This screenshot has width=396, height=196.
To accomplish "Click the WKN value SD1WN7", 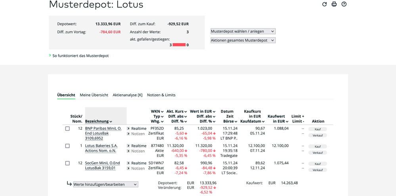I will pyautogui.click(x=156, y=163).
